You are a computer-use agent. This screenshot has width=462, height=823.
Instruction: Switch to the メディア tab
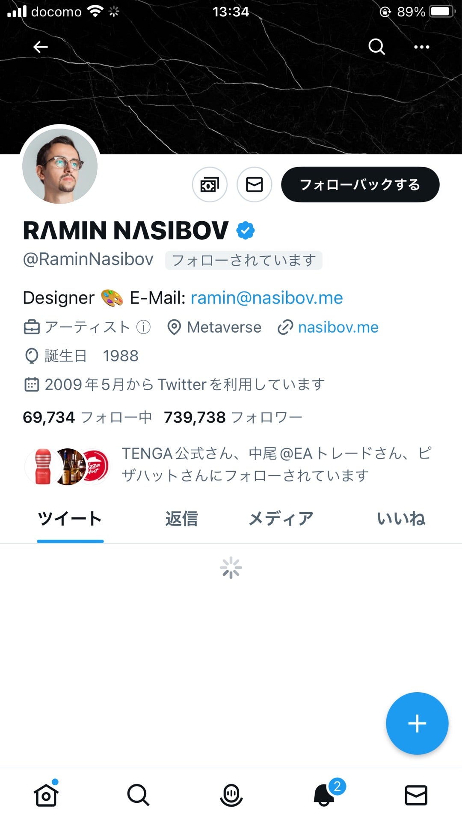pos(281,519)
